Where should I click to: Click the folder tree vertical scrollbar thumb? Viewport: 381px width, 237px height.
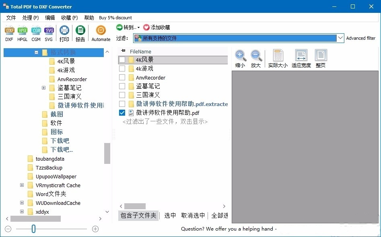click(107, 153)
